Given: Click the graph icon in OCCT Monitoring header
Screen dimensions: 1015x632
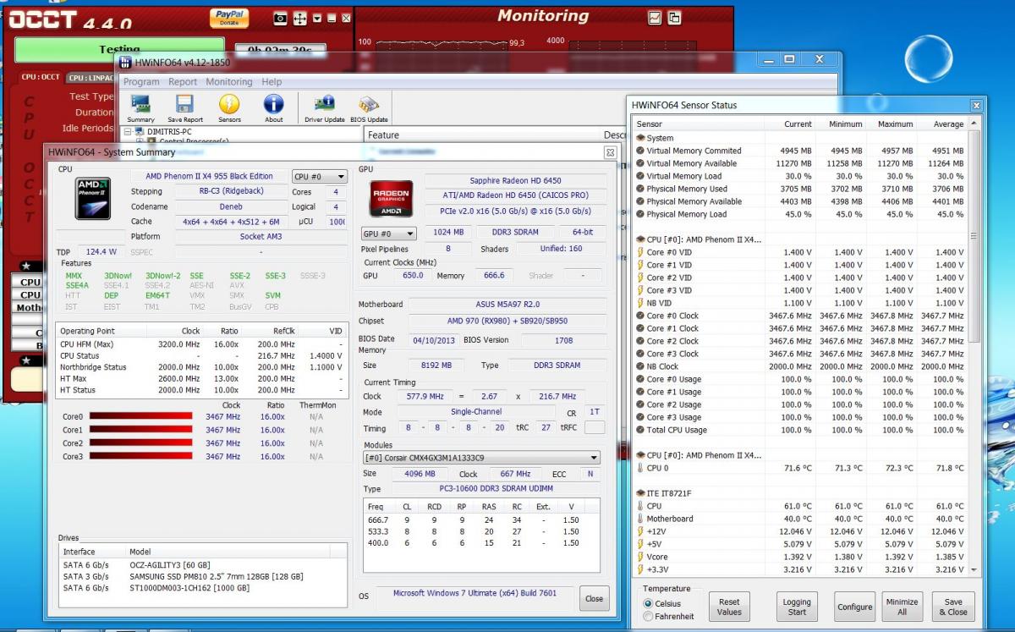Looking at the screenshot, I should (x=655, y=17).
